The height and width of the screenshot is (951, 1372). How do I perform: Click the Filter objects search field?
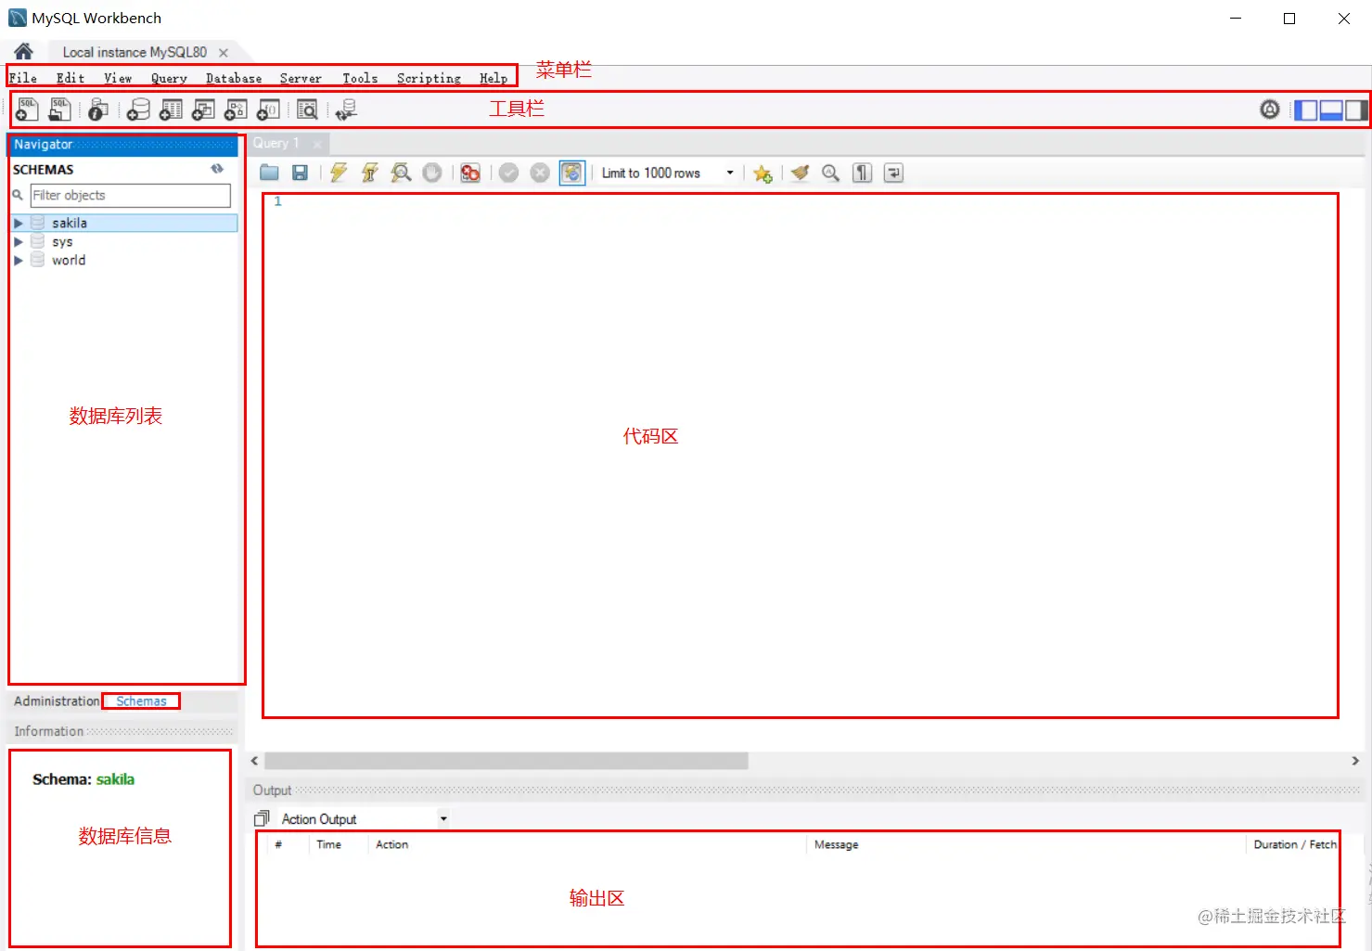click(130, 195)
